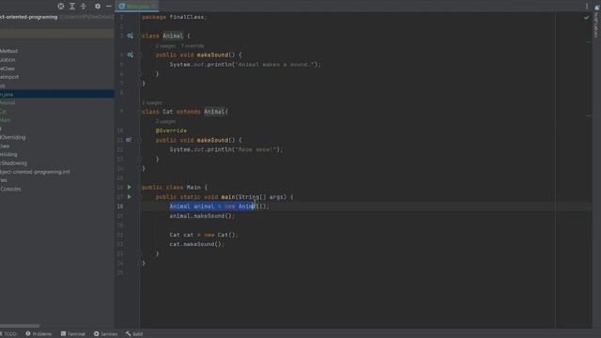Screen dimensions: 601x338
Task: Open the Services tool window
Action: click(x=105, y=334)
